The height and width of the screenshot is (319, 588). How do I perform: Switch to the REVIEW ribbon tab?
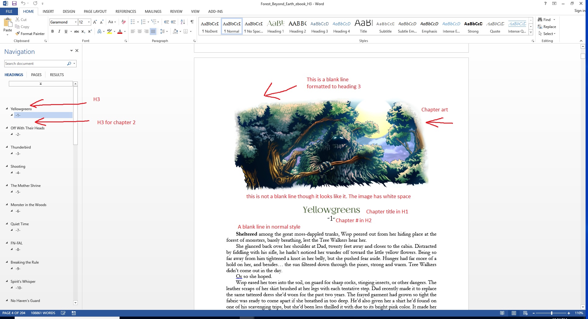pos(176,11)
